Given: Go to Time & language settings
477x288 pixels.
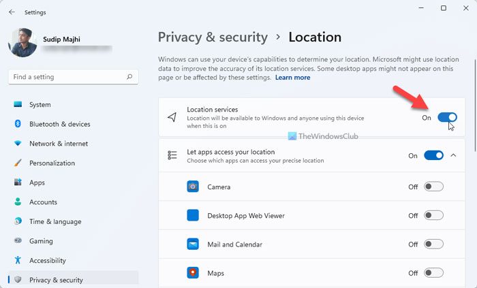Looking at the screenshot, I should tap(55, 221).
